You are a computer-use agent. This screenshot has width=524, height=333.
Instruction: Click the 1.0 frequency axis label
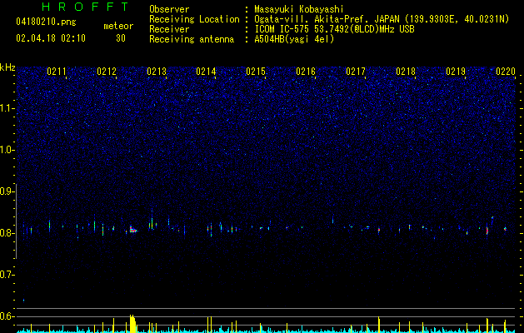point(7,150)
